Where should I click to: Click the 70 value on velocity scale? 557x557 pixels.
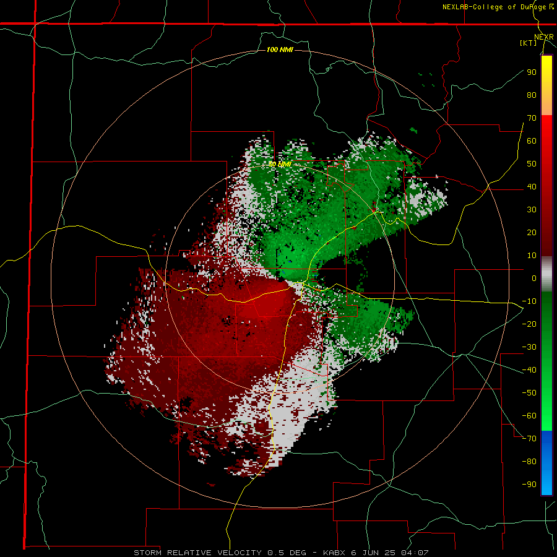coord(532,118)
